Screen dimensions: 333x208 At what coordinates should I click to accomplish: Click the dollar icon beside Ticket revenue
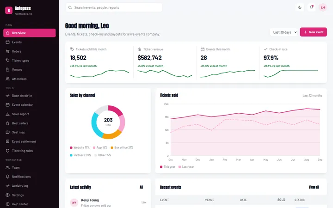[140, 49]
